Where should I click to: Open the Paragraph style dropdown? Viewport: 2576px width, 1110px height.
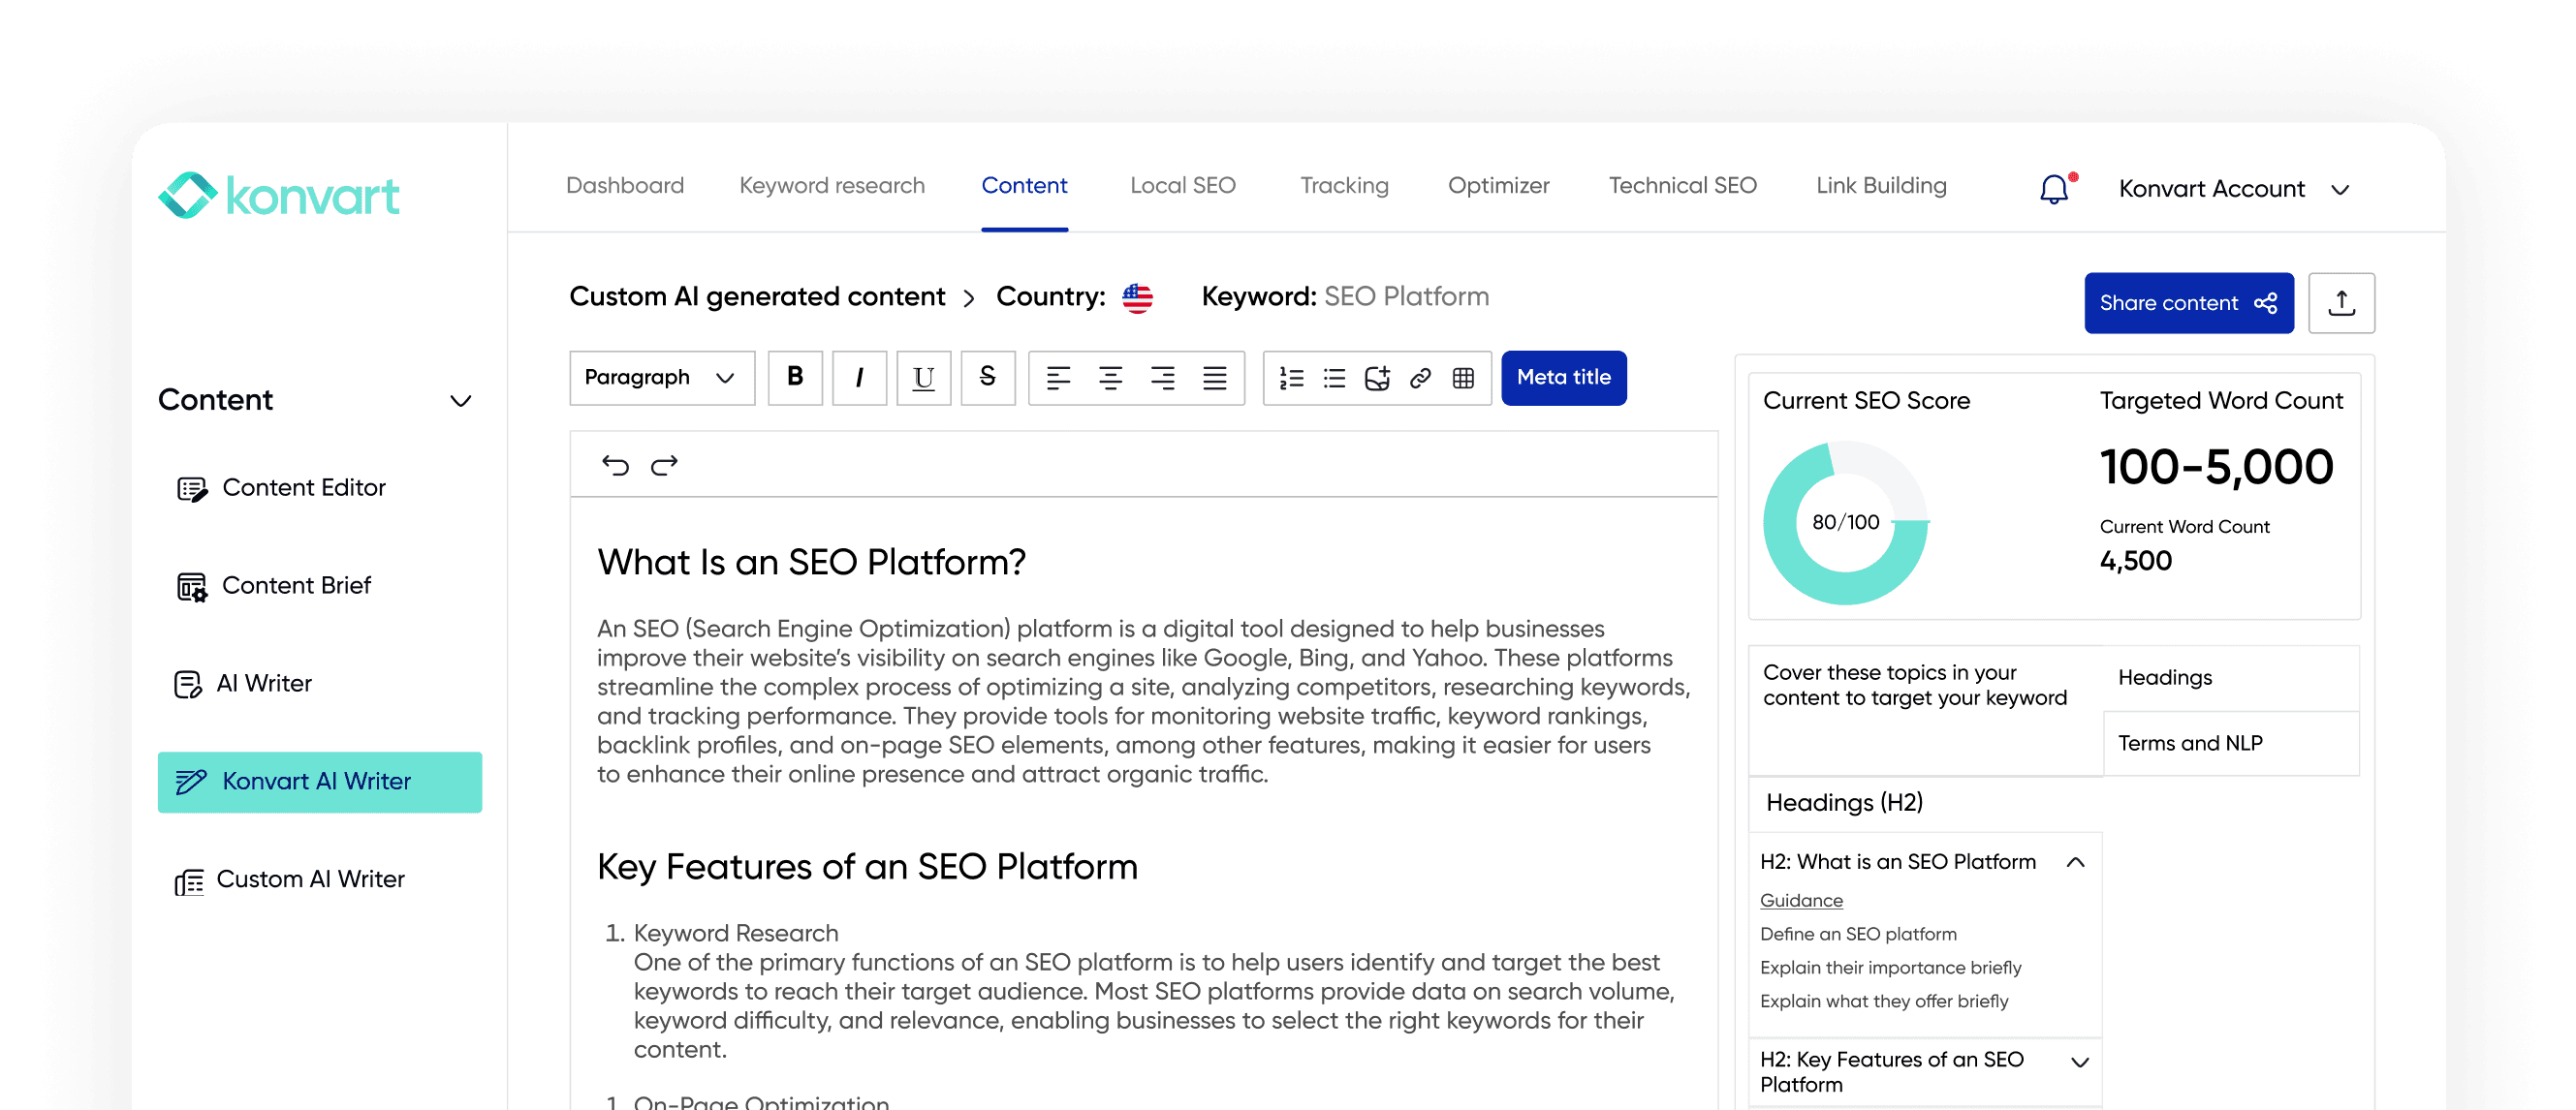pos(661,378)
